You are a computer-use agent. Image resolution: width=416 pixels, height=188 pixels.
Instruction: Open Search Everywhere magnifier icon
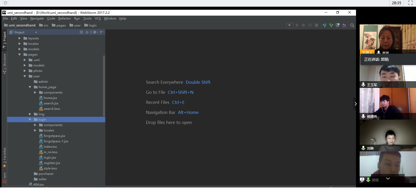[x=352, y=25]
